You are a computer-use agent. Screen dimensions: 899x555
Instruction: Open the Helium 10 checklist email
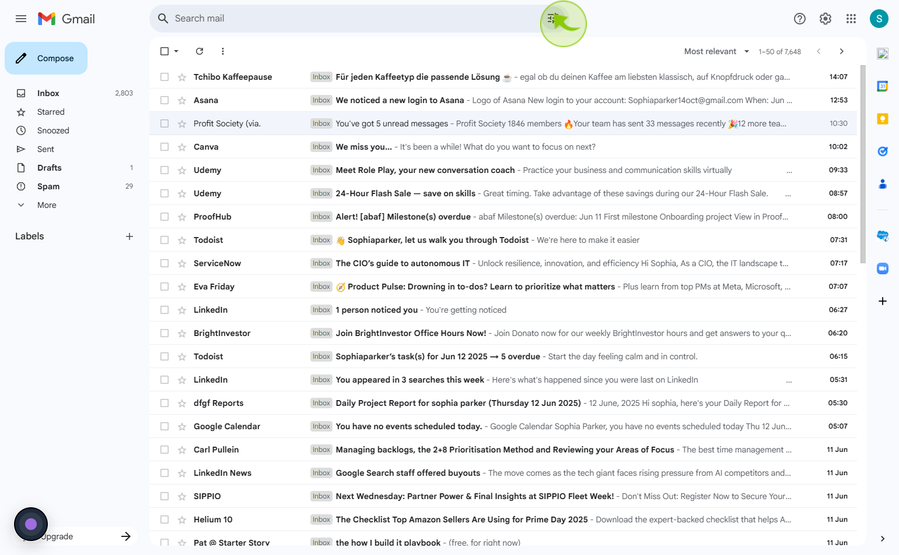pos(503,519)
